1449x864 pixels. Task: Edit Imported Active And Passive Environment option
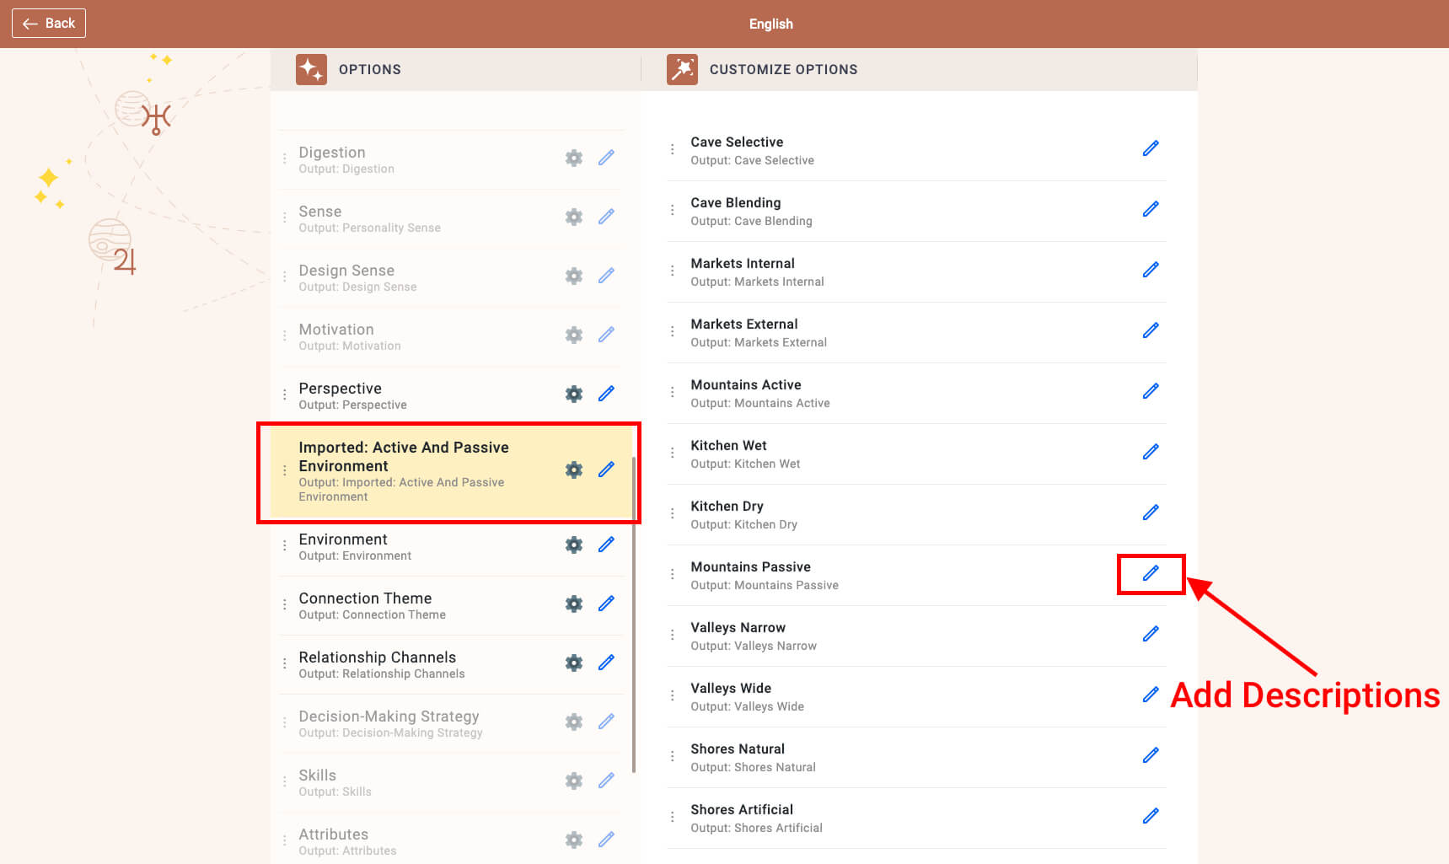click(606, 470)
